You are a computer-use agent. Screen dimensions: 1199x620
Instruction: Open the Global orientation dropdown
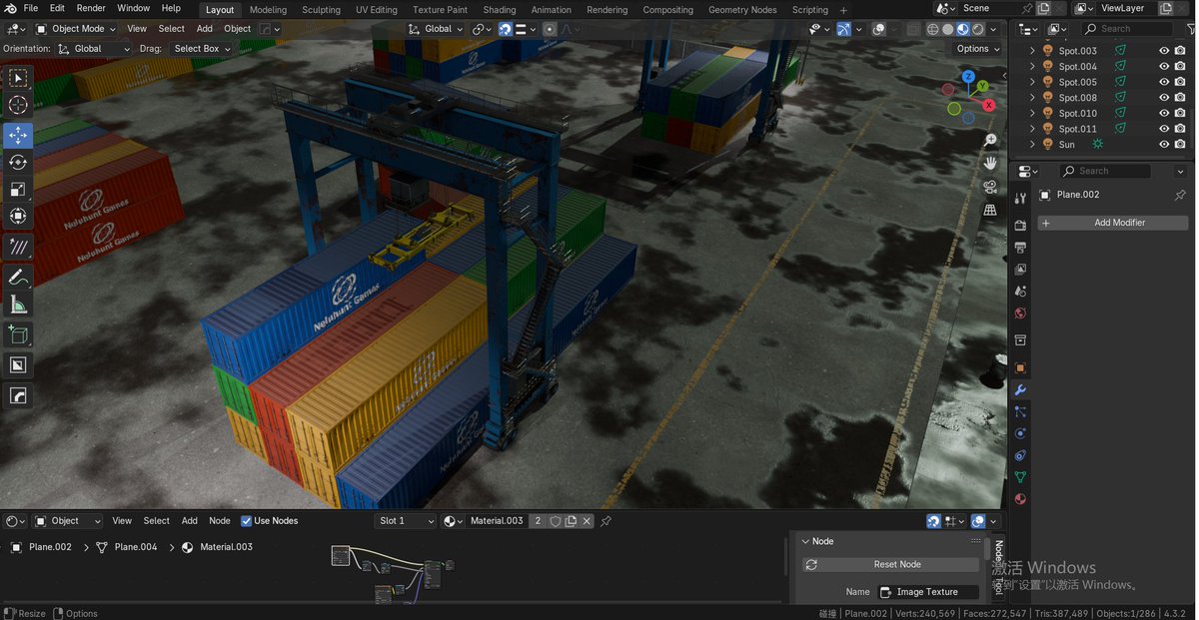point(94,48)
